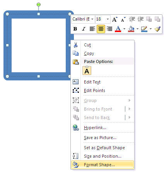This screenshot has width=164, height=172.
Task: Choose Save as Picture
Action: coord(100,138)
